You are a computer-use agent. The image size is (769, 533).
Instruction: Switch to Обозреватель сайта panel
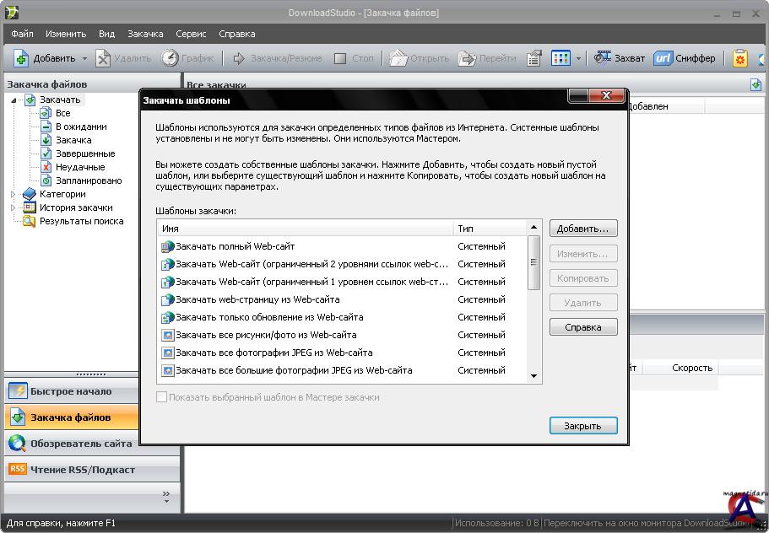(x=72, y=444)
